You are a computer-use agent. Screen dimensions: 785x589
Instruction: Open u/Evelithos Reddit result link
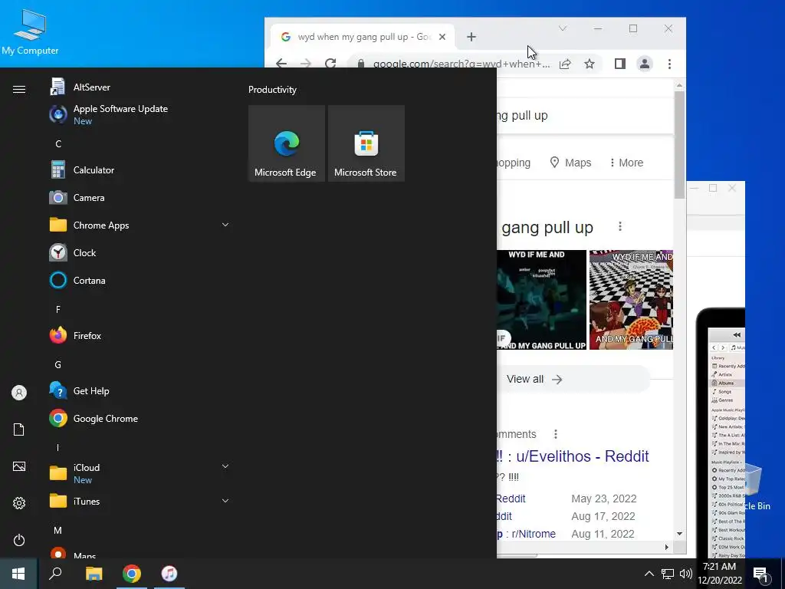pyautogui.click(x=573, y=456)
